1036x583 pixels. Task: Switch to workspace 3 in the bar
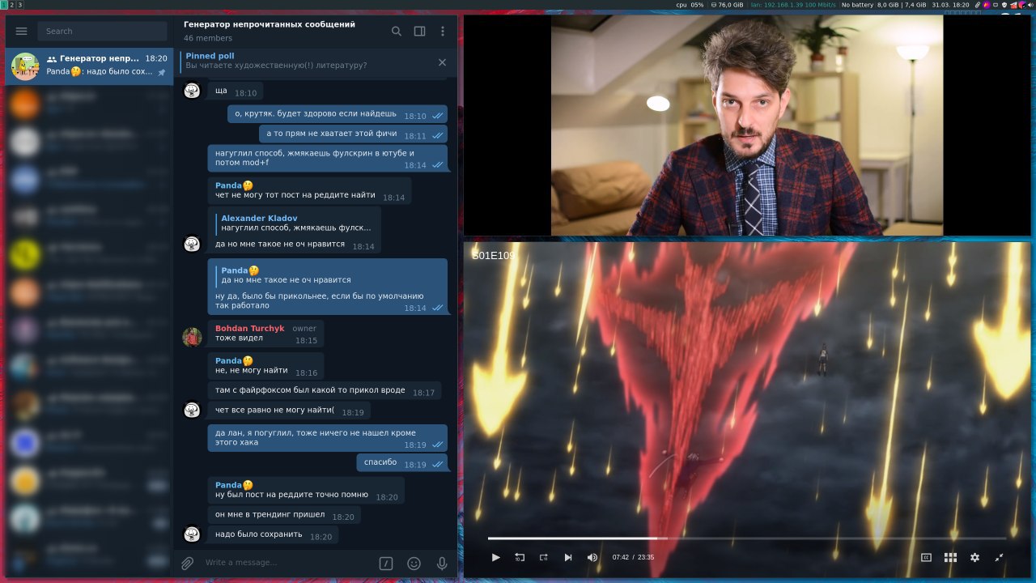pos(20,5)
